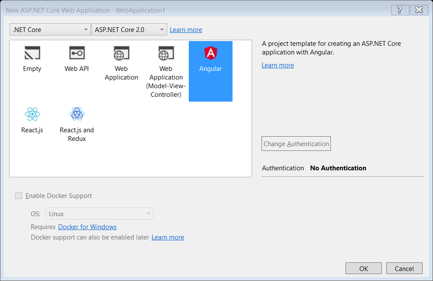433x281 pixels.
Task: Click the No Authentication status text
Action: pyautogui.click(x=338, y=168)
